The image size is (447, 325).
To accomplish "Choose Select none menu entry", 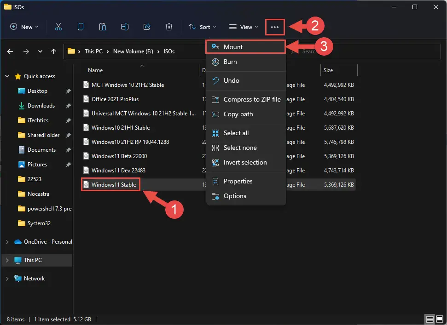I will click(246, 148).
